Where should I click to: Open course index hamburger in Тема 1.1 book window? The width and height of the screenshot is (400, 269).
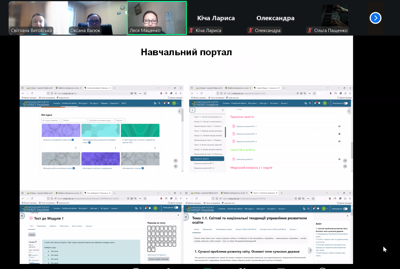click(186, 217)
